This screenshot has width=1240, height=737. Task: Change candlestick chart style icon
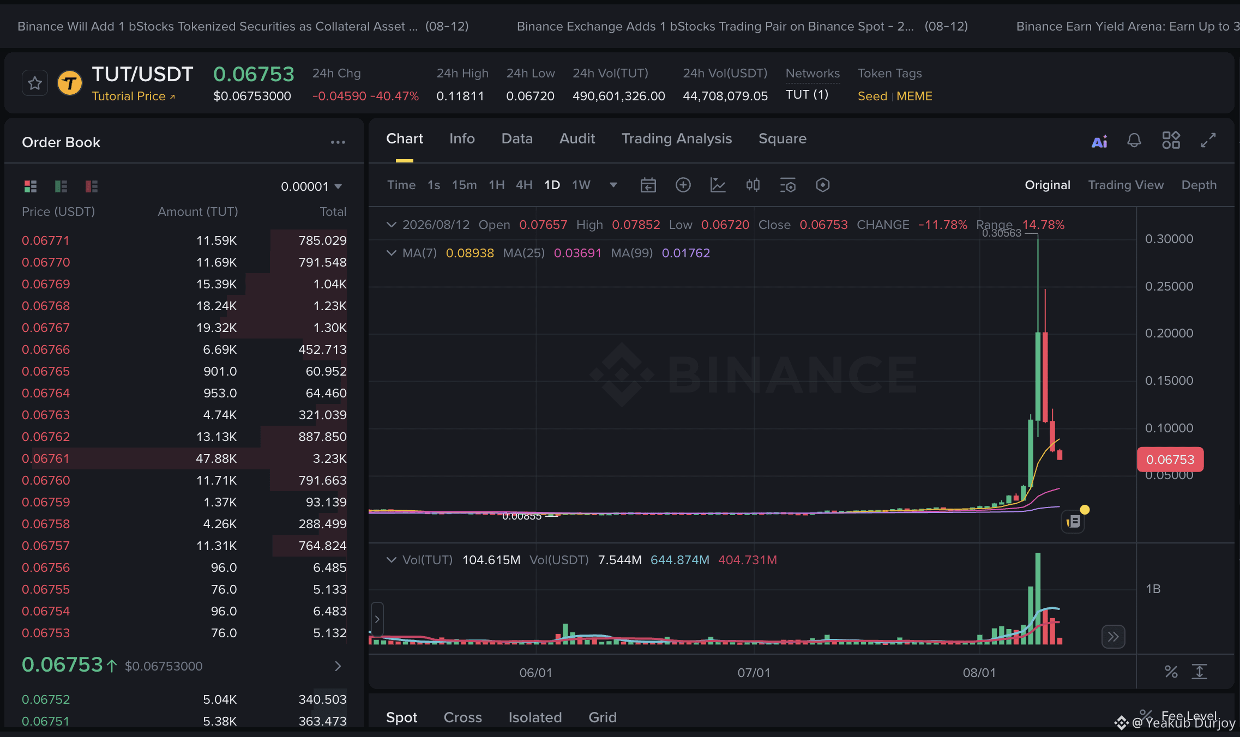[753, 185]
